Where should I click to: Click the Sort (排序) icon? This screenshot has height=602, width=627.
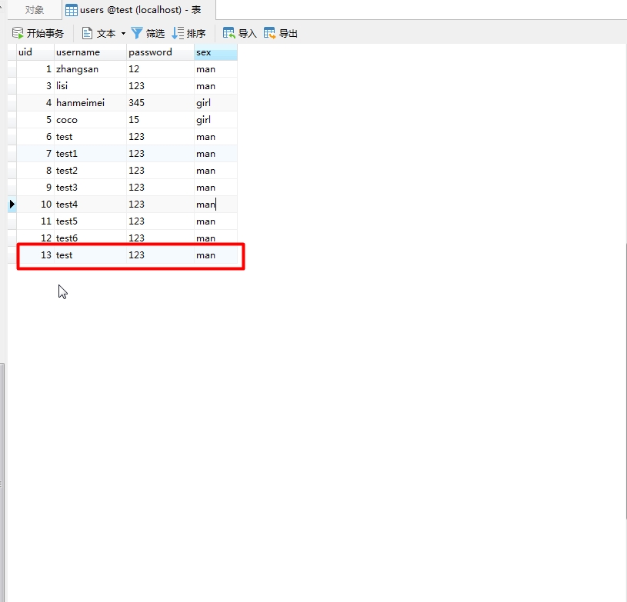pyautogui.click(x=178, y=33)
